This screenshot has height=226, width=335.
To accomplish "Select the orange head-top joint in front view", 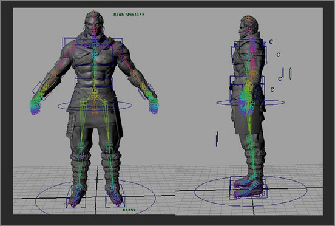I will (93, 13).
